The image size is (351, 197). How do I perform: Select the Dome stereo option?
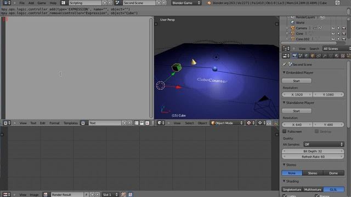point(333,173)
